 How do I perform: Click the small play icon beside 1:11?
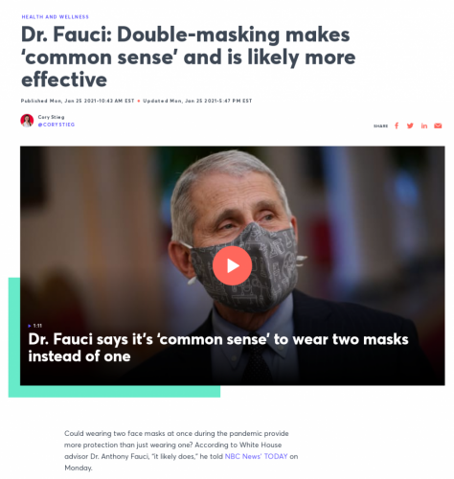[x=30, y=326]
